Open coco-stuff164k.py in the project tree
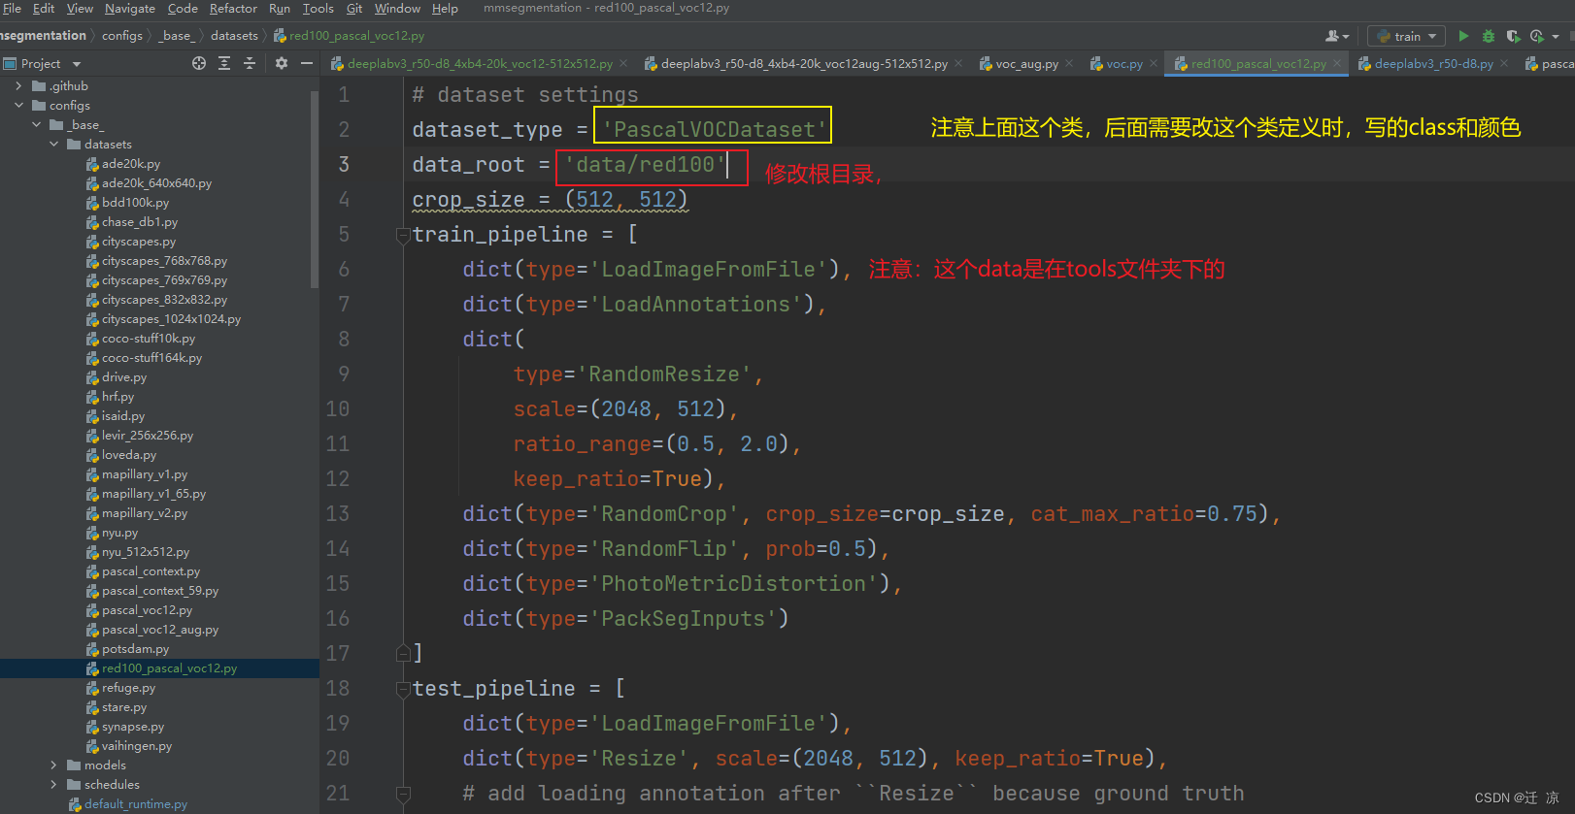This screenshot has height=814, width=1575. tap(151, 358)
